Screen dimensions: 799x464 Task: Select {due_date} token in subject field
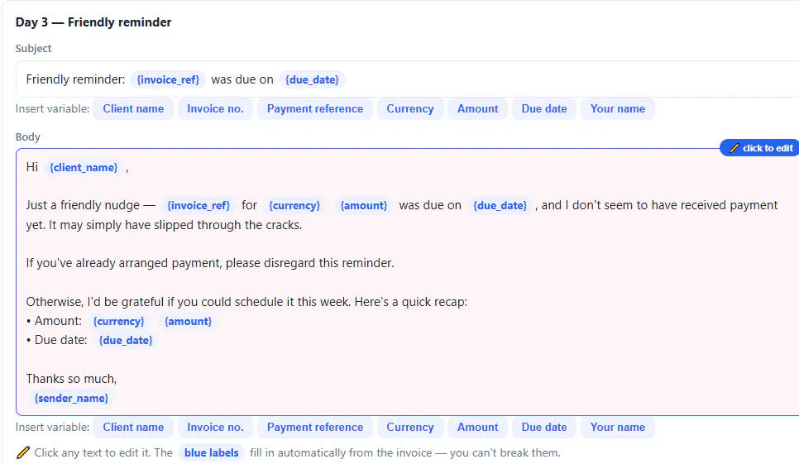click(x=312, y=80)
